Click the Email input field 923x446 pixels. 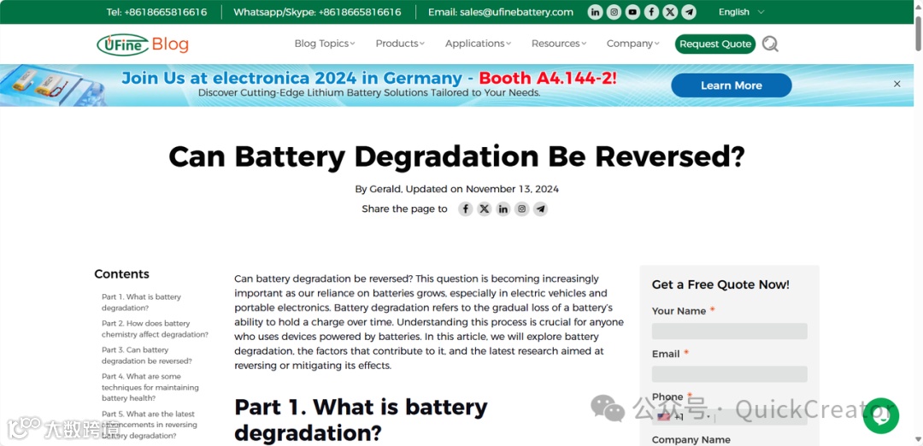729,374
